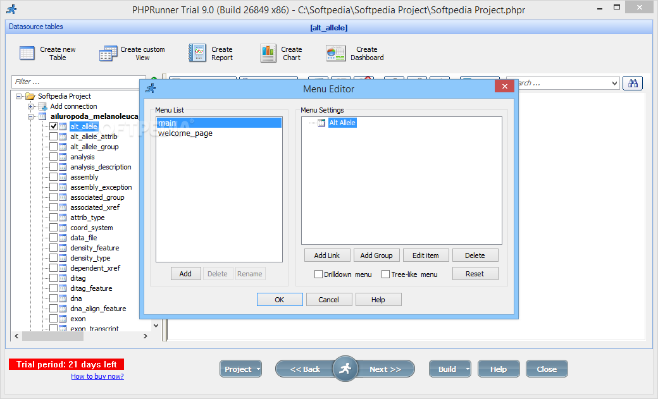The height and width of the screenshot is (399, 658).
Task: Click the tree scroll right arrow
Action: [145, 336]
